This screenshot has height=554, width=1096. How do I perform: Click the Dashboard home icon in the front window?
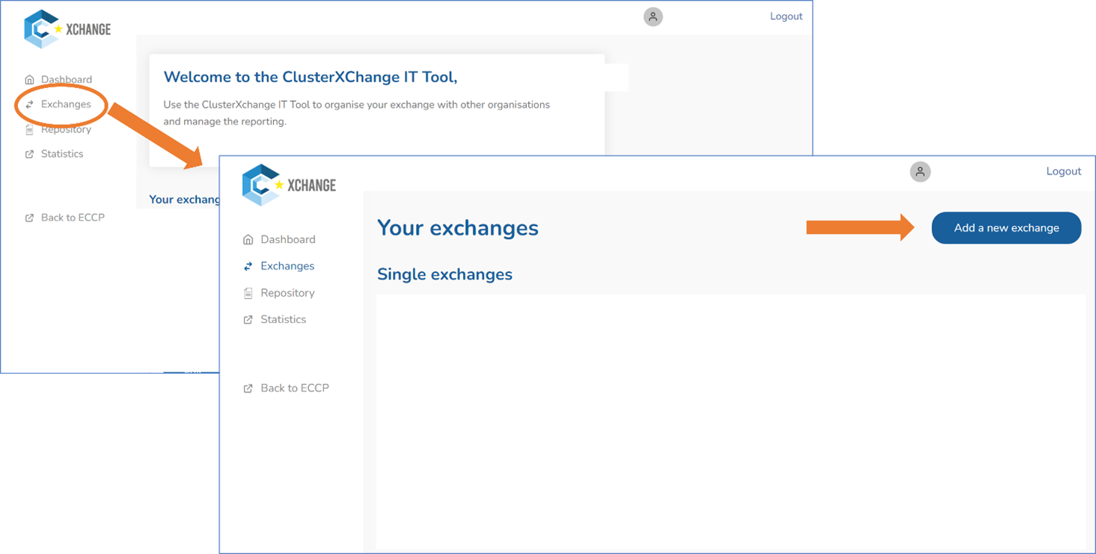click(248, 240)
